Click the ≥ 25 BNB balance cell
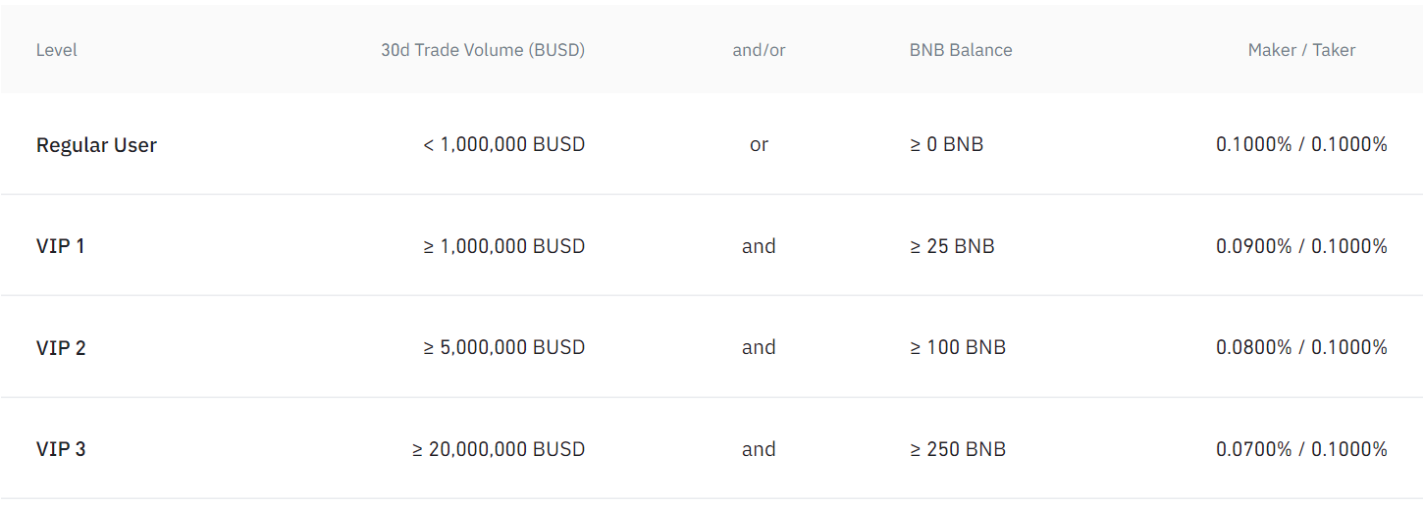The image size is (1423, 506). [952, 246]
